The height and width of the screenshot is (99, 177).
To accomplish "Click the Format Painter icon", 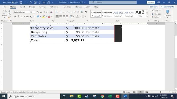I will point(9,17).
